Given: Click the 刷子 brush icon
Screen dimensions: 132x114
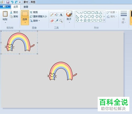Looking at the screenshot, I should [x=69, y=14].
